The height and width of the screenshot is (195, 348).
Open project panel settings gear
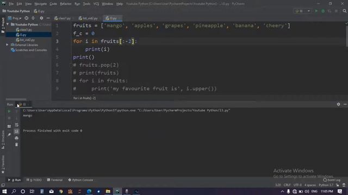[41, 18]
